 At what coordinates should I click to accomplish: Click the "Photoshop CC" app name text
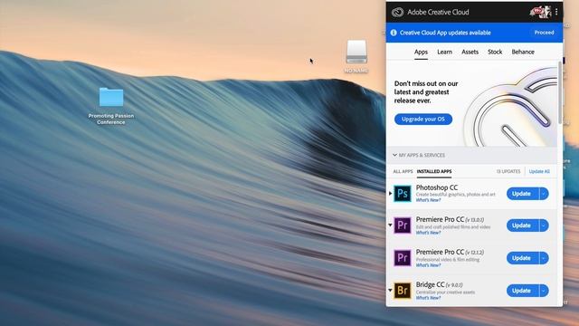[x=437, y=187]
